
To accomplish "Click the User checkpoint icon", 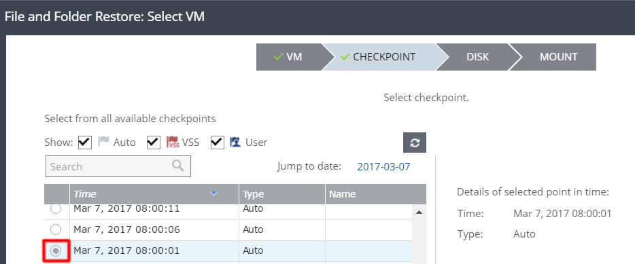I will point(235,142).
